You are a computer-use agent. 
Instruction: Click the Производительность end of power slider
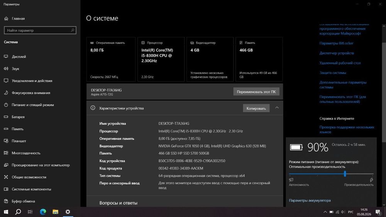359,185
